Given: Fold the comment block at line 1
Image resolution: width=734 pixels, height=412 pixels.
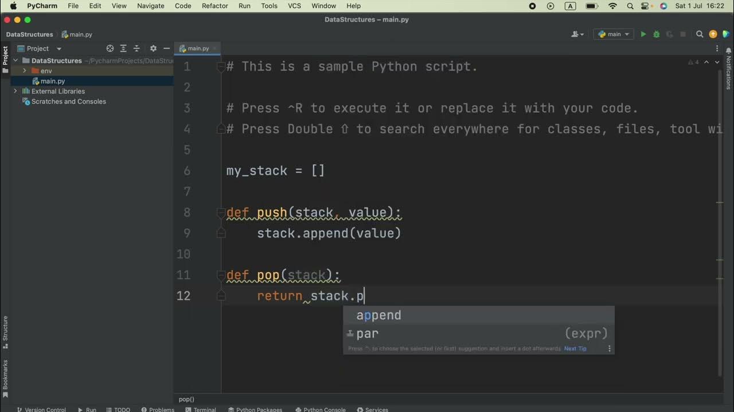Looking at the screenshot, I should (221, 67).
